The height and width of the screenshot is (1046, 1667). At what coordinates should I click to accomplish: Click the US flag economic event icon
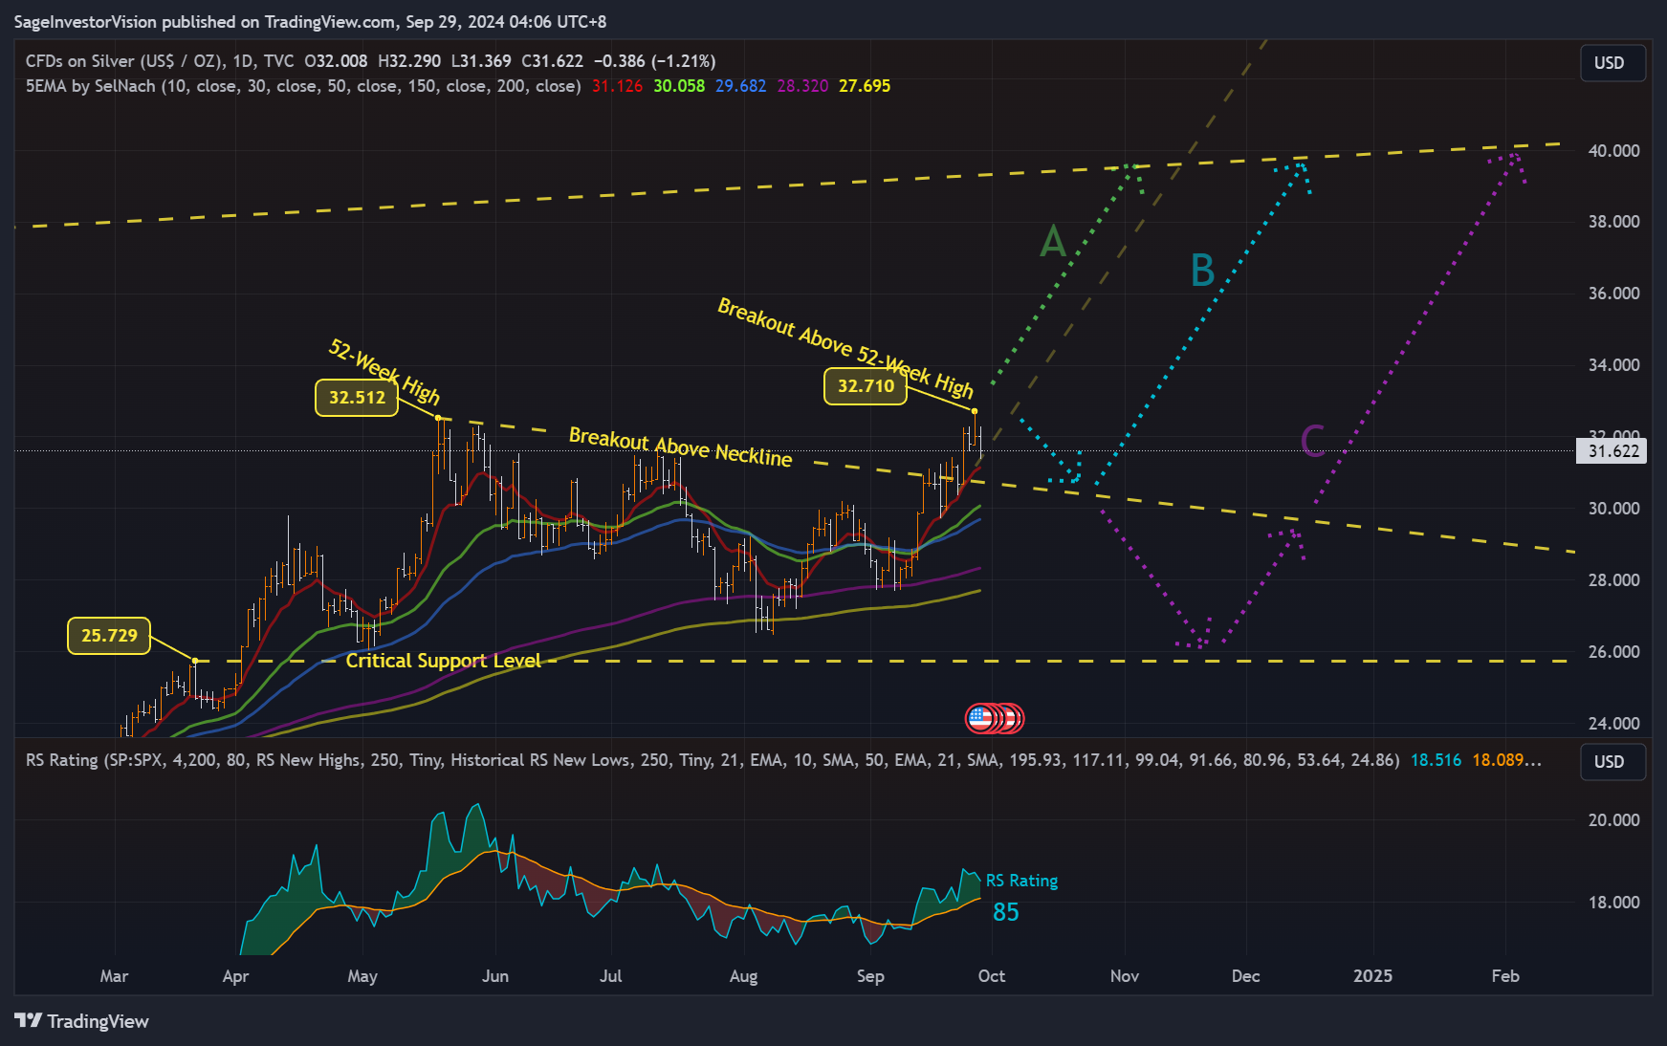pyautogui.click(x=980, y=717)
